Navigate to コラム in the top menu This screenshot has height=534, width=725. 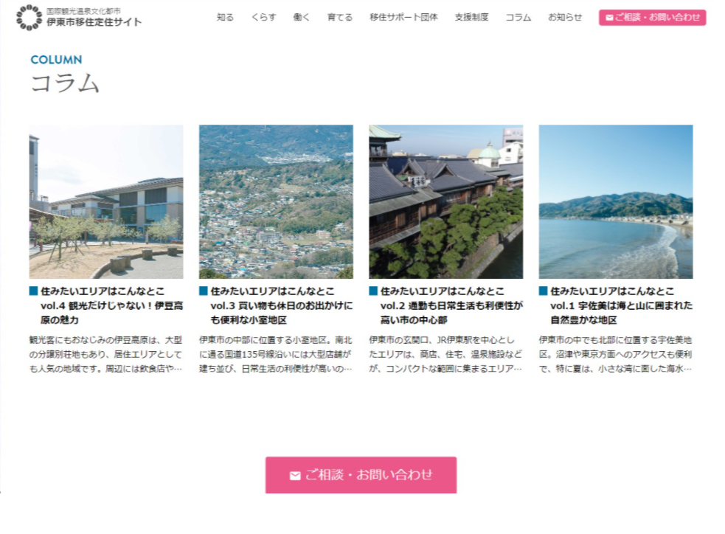tap(518, 18)
